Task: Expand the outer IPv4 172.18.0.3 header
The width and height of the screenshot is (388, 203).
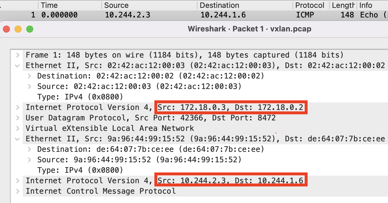Action: click(18, 107)
